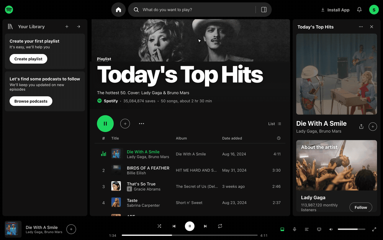The height and width of the screenshot is (240, 383).
Task: Go to Home via house icon
Action: pyautogui.click(x=118, y=10)
